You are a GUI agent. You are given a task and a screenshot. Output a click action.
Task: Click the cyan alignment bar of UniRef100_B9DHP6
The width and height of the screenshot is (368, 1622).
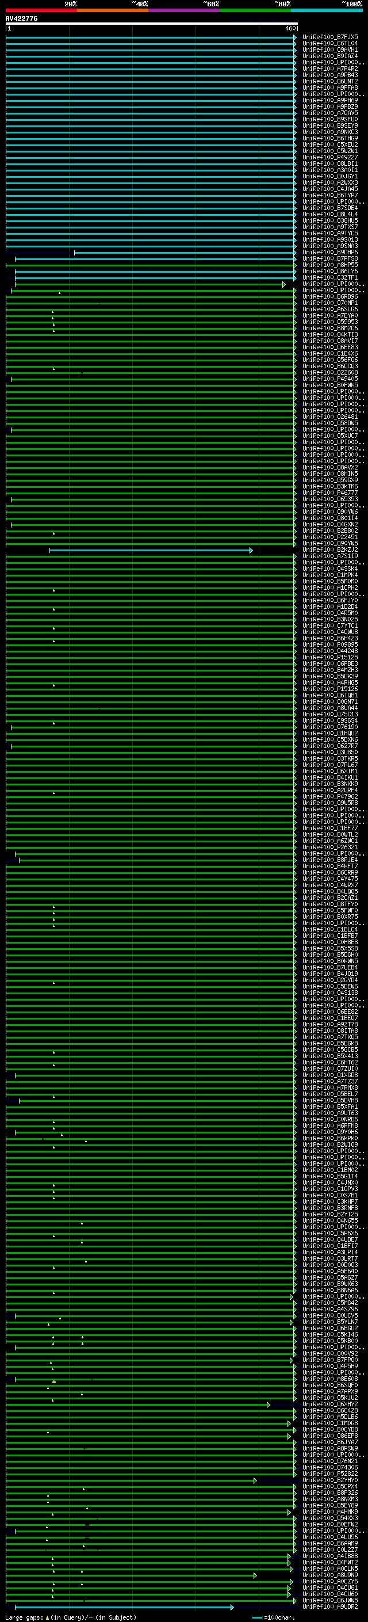185,253
